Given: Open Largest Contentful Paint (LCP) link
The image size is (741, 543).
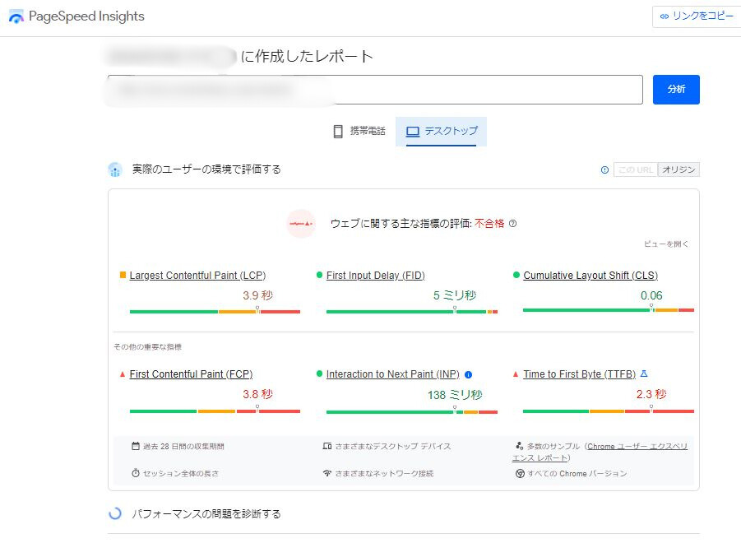Looking at the screenshot, I should point(197,276).
